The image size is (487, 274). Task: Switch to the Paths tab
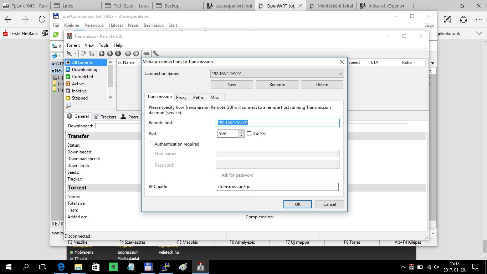click(198, 97)
